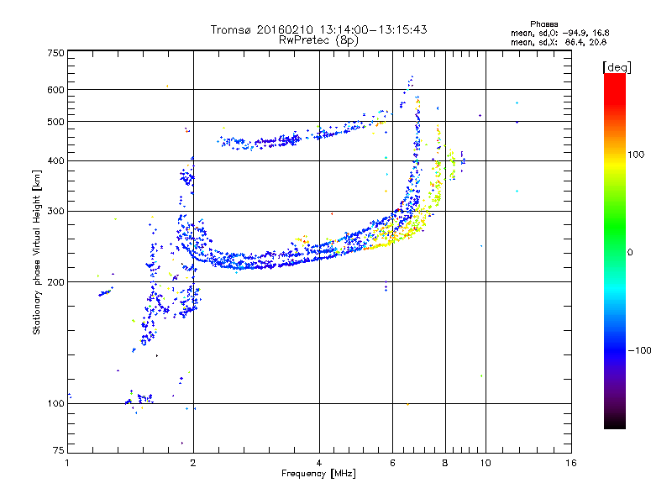Screen dimensions: 672x504
Task: Click the x-axis tick label '4'
Action: tap(319, 463)
